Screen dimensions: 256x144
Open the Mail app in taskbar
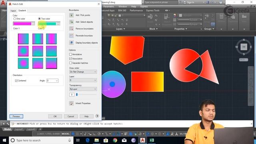[x=124, y=140]
